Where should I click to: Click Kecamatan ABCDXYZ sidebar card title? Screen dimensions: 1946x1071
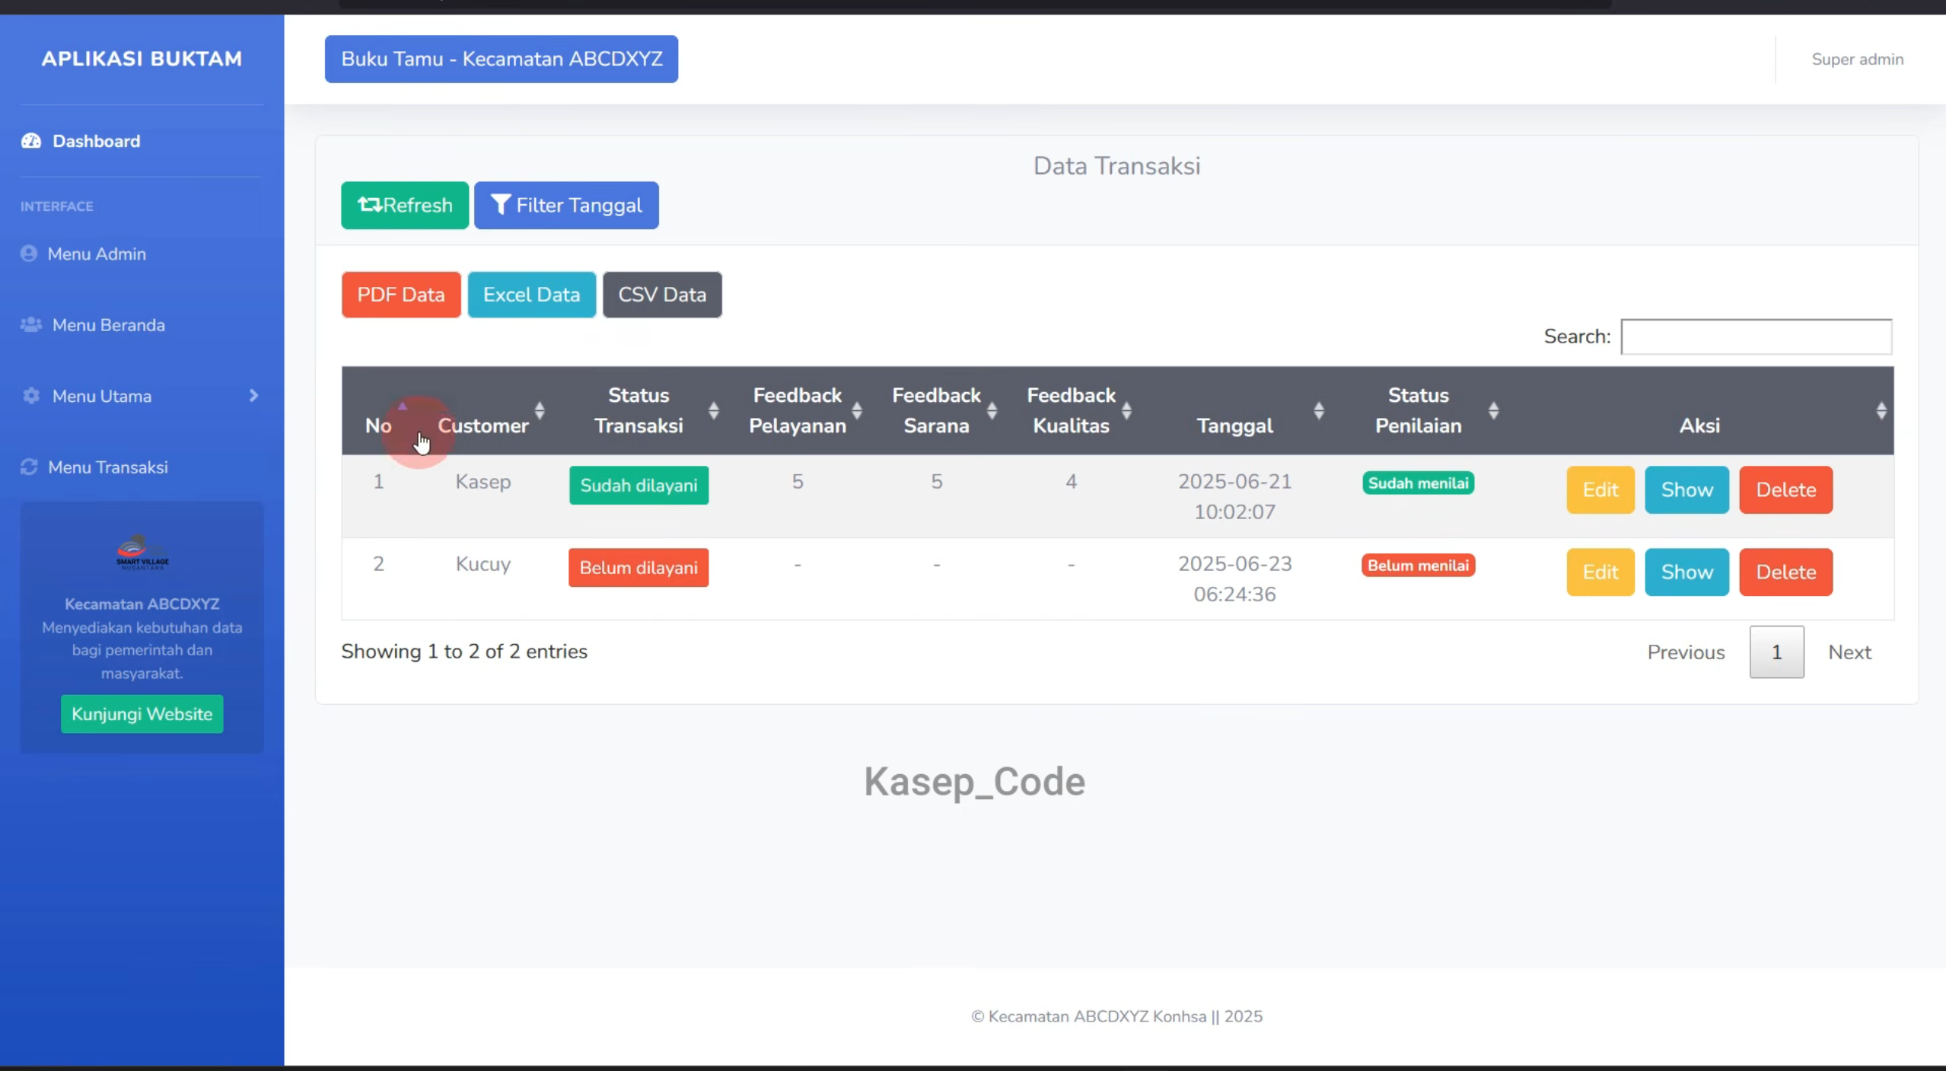pyautogui.click(x=142, y=604)
